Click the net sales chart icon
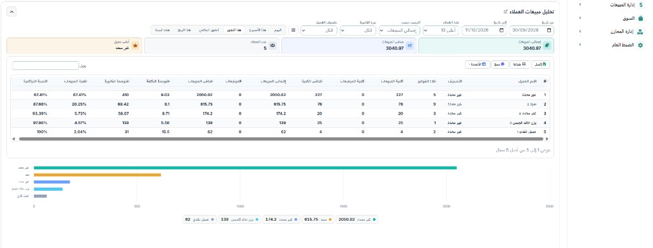 [410, 45]
